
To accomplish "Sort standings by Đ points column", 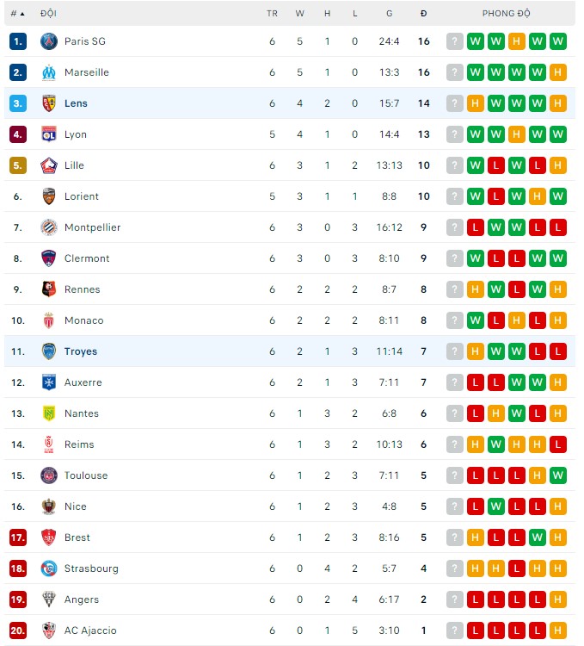I will (423, 14).
